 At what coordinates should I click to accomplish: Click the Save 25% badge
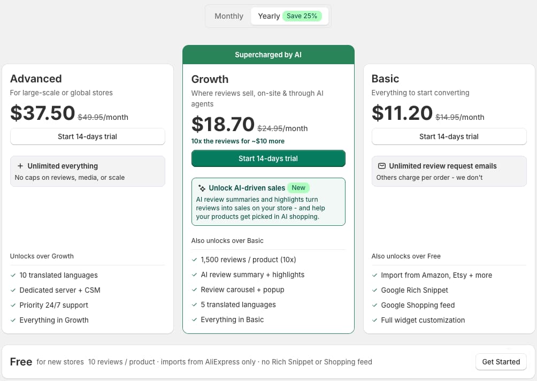[302, 16]
